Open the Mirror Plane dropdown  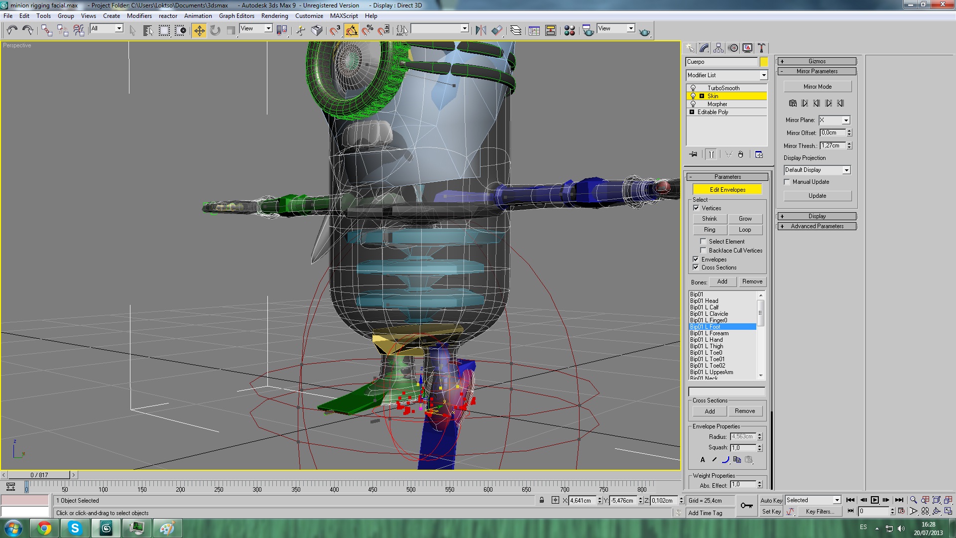tap(845, 120)
